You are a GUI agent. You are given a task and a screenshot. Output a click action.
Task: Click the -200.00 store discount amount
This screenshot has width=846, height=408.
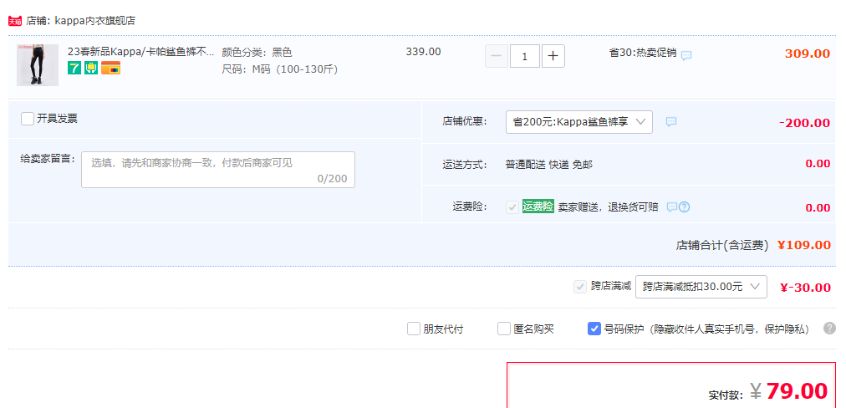pyautogui.click(x=804, y=123)
